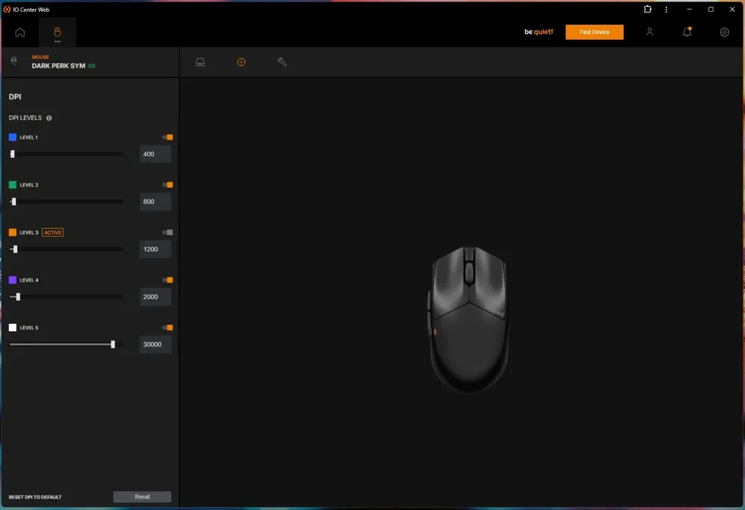Toggle Level 2 DPI switch
Screen dimensions: 745x510
tap(167, 185)
